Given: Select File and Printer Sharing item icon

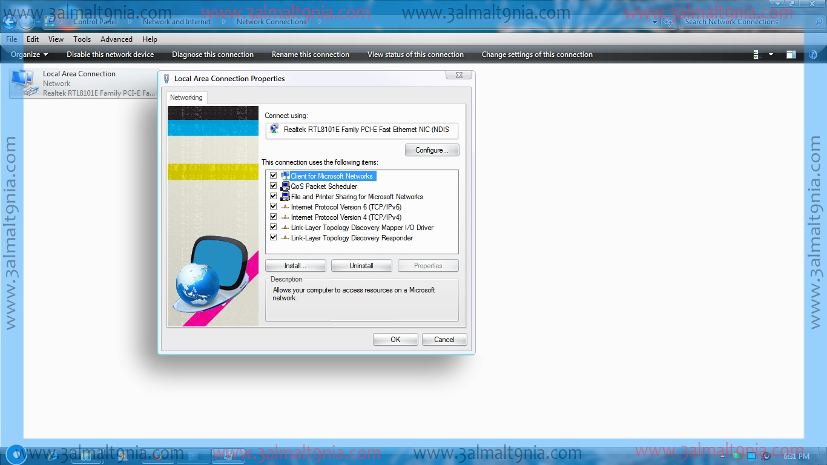Looking at the screenshot, I should tap(285, 196).
